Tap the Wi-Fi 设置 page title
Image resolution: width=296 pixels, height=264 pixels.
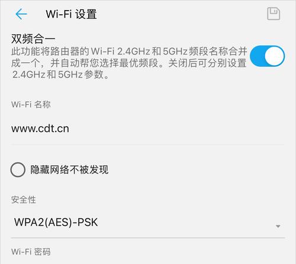(71, 14)
